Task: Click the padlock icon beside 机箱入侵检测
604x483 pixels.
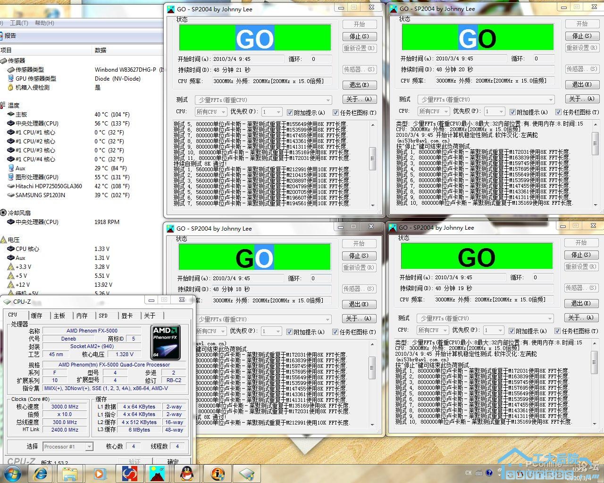Action: [x=10, y=87]
